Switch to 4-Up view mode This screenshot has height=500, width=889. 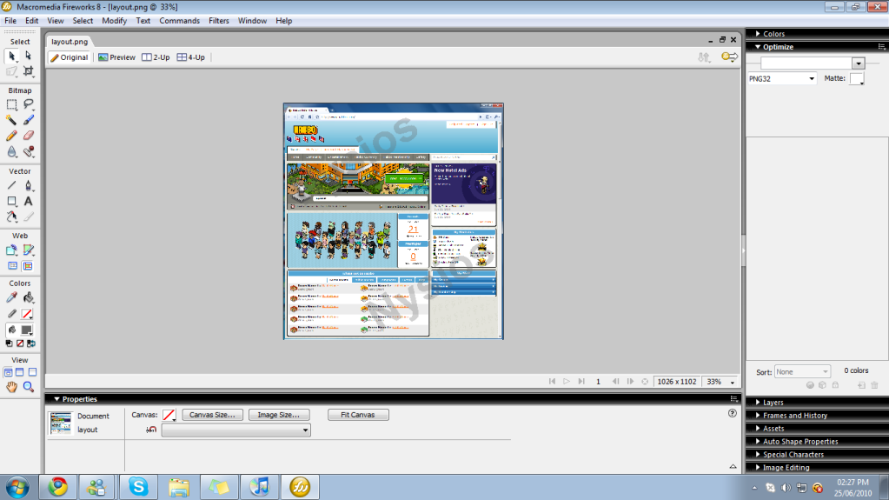click(191, 57)
